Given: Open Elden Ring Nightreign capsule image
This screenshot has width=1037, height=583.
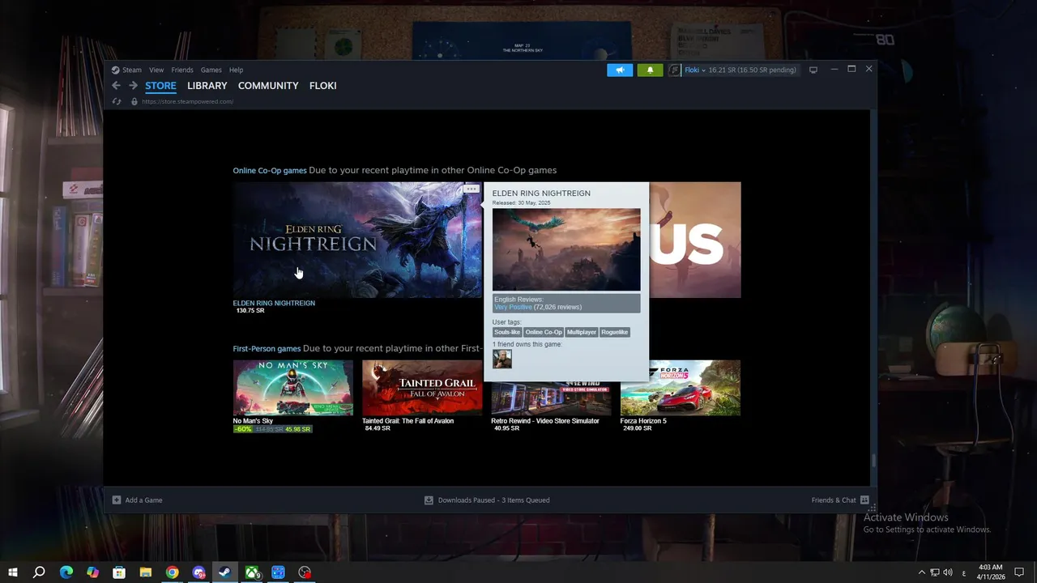Looking at the screenshot, I should pos(357,240).
